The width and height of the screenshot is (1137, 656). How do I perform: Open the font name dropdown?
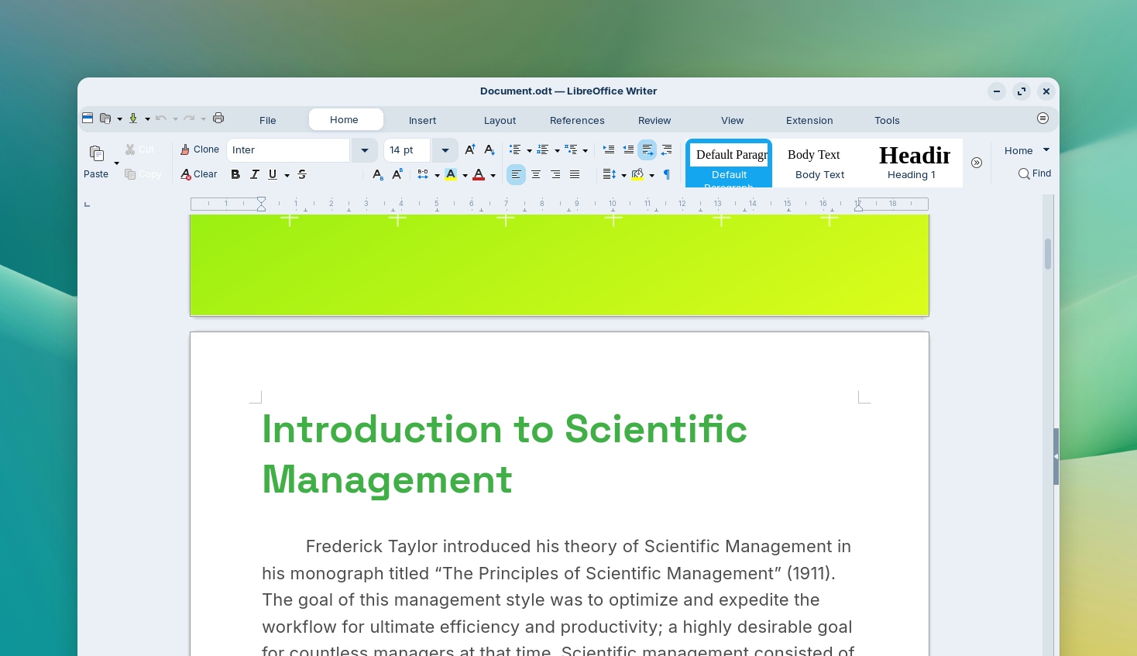coord(364,149)
